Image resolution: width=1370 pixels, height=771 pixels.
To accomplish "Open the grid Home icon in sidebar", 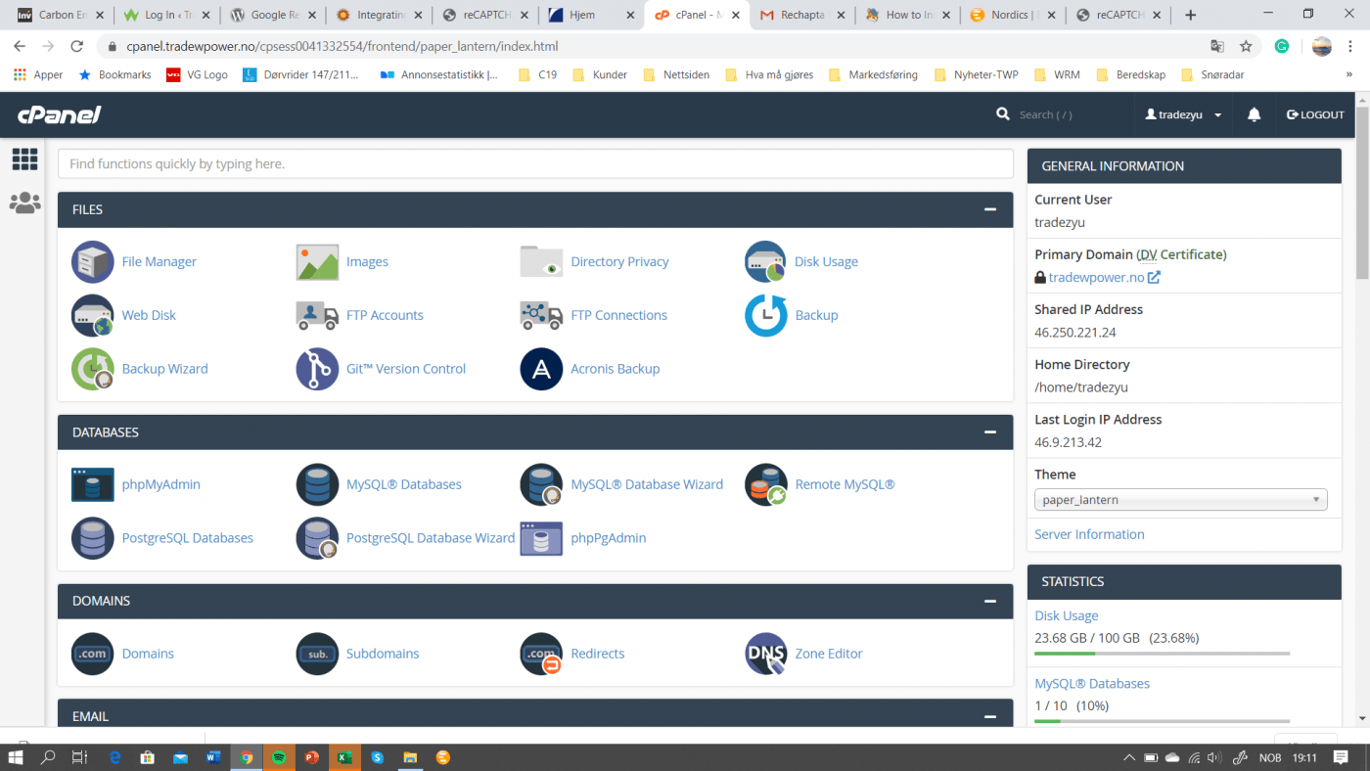I will 24,159.
